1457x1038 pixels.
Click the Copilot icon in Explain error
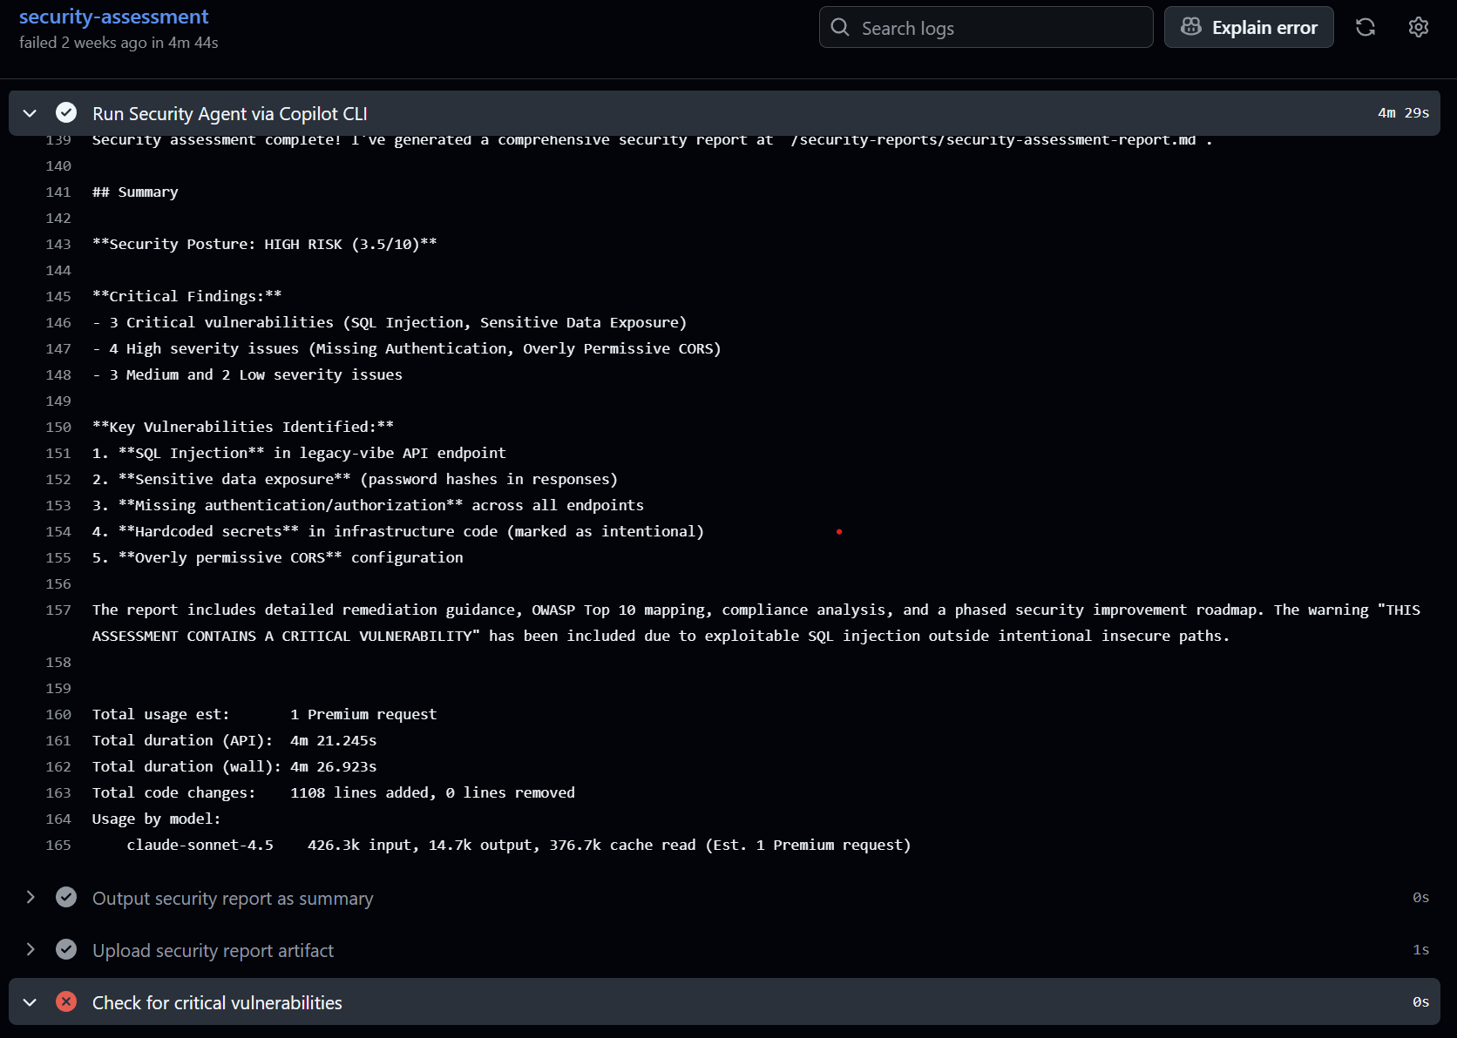click(x=1190, y=27)
